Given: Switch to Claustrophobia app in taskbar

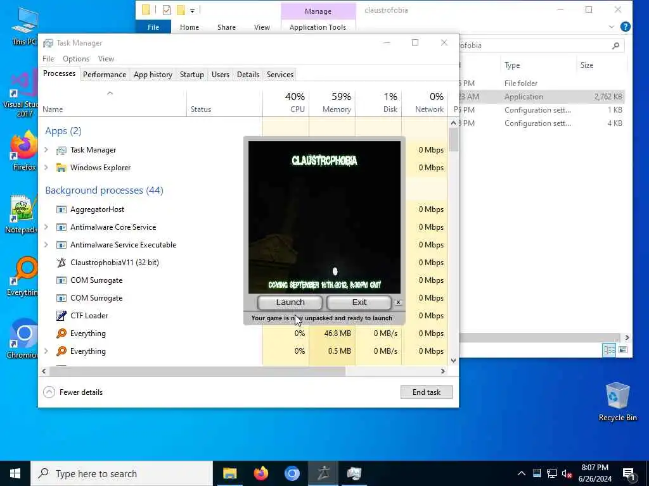Looking at the screenshot, I should (x=323, y=473).
